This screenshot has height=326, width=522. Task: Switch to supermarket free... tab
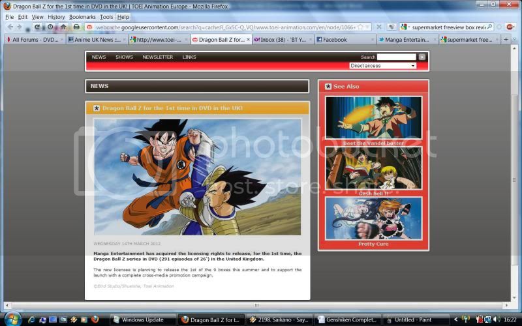click(x=469, y=40)
